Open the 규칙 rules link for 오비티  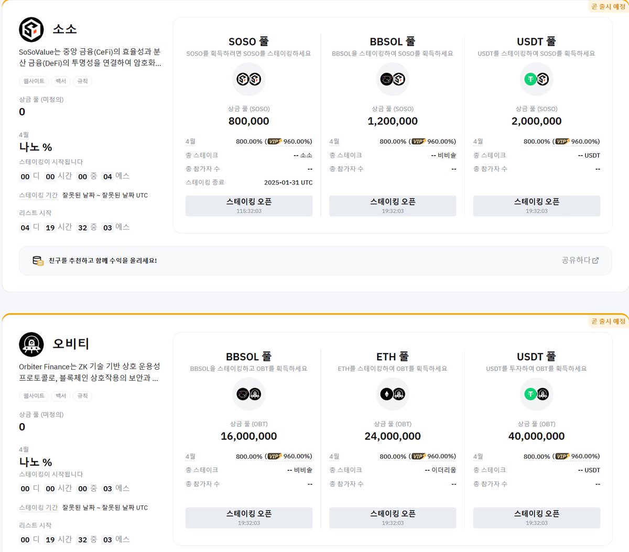pyautogui.click(x=83, y=396)
